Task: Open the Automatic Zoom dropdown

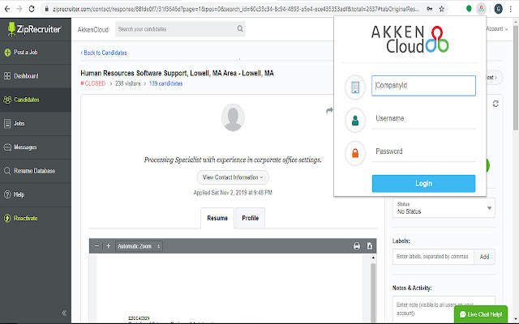Action: click(x=139, y=246)
